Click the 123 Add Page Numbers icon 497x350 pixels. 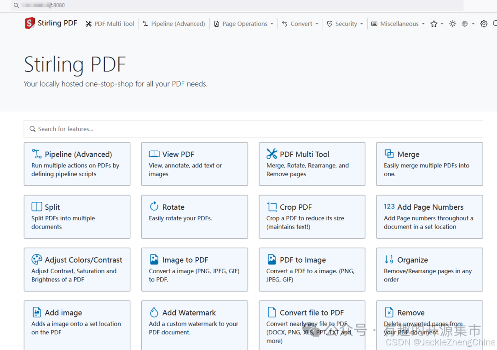click(x=389, y=207)
